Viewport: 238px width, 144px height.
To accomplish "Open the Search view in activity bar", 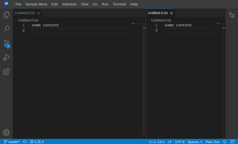I will click(x=6, y=29).
